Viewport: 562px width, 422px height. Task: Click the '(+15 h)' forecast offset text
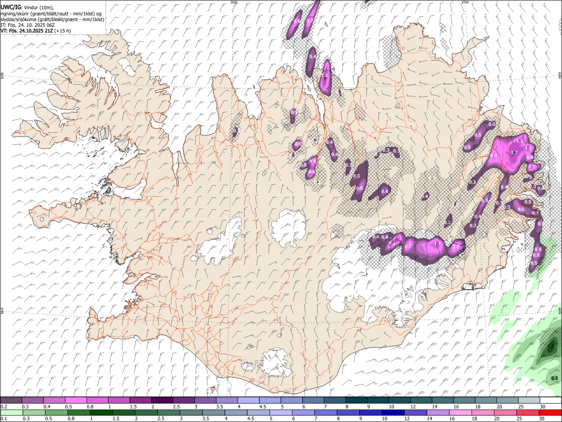coord(62,31)
